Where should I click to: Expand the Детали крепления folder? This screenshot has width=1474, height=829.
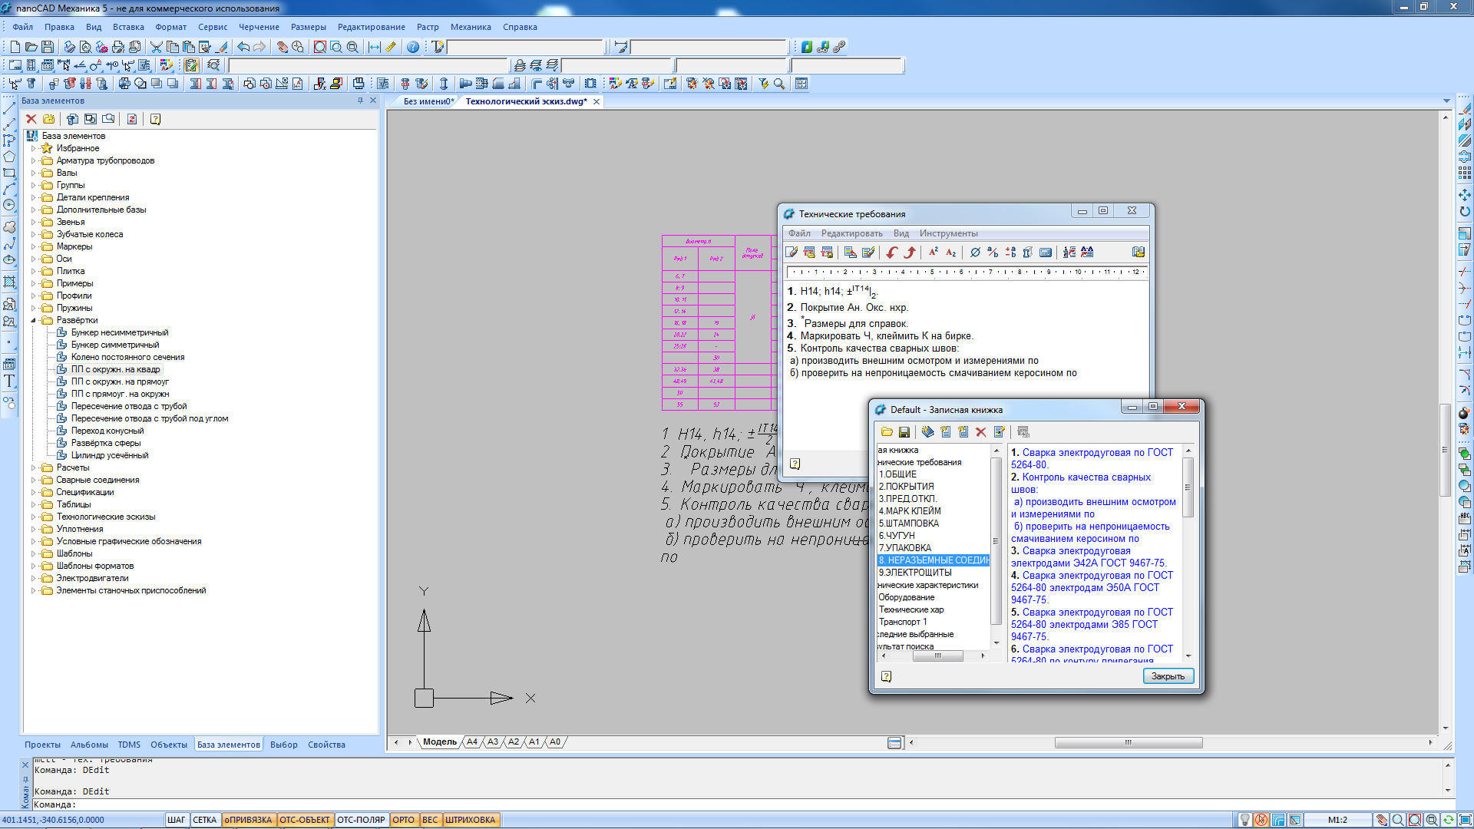coord(33,197)
